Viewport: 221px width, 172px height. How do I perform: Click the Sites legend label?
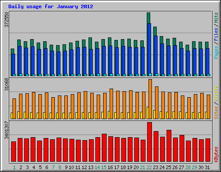tap(216, 113)
